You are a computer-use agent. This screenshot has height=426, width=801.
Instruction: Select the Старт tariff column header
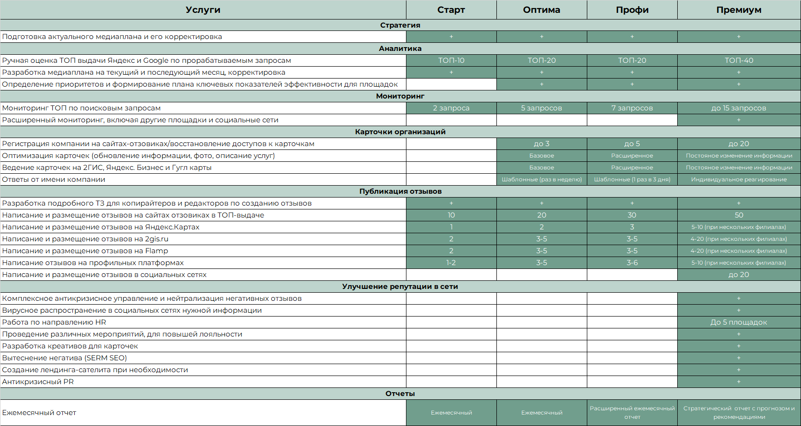point(451,10)
